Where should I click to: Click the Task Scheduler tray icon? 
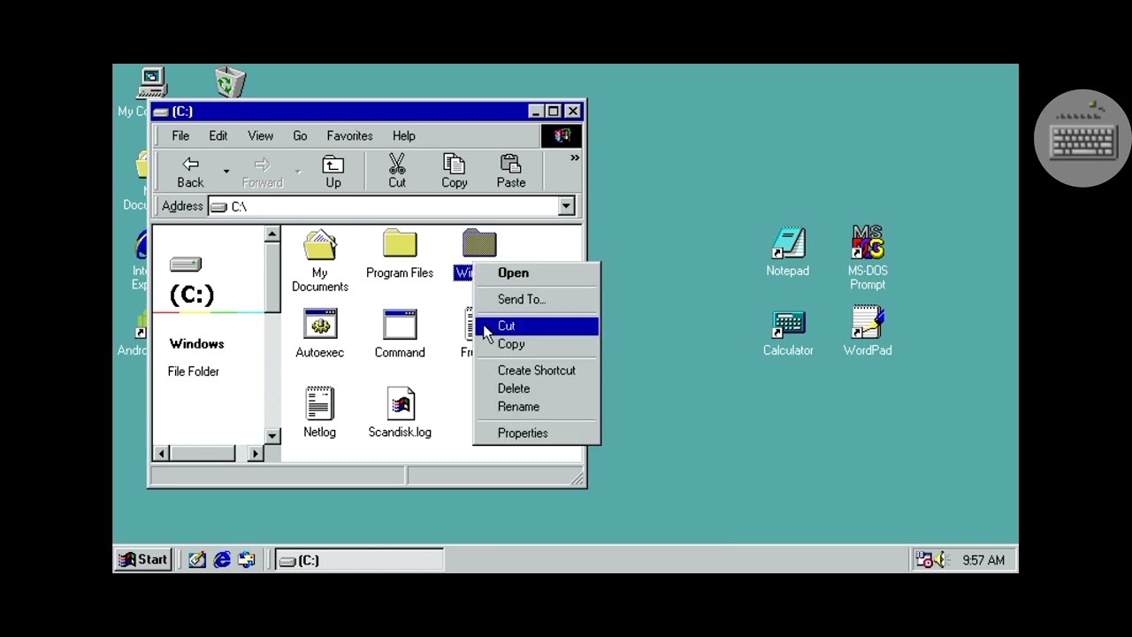(923, 560)
